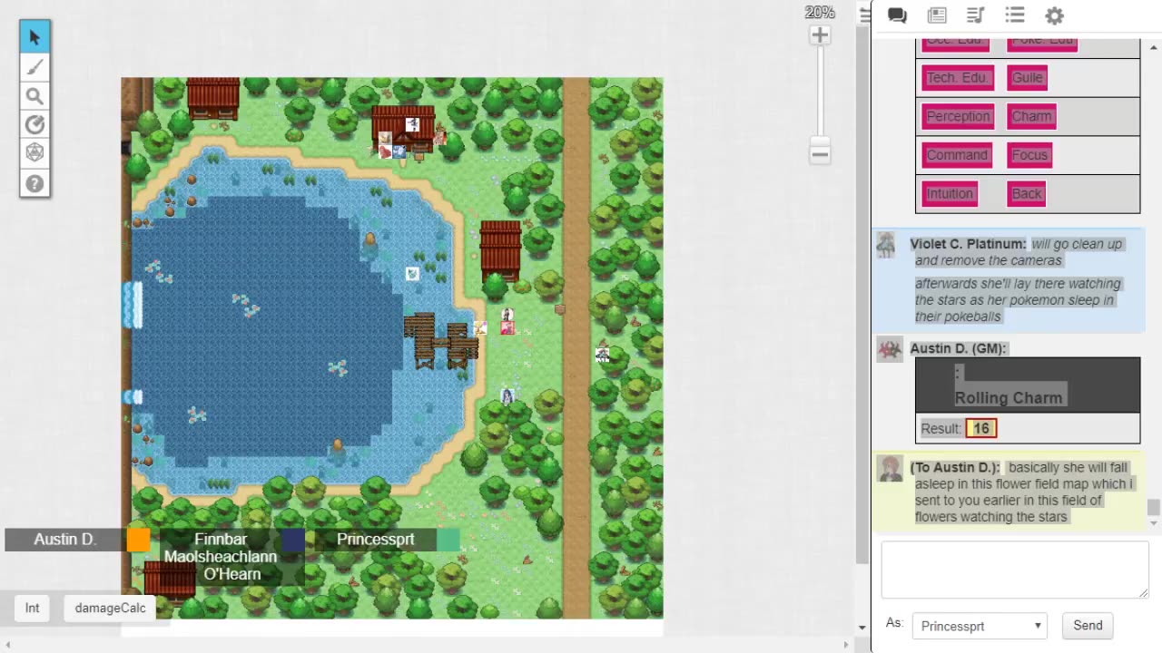Select the yellow token on the dock edge
This screenshot has height=653, width=1162.
pyautogui.click(x=480, y=328)
